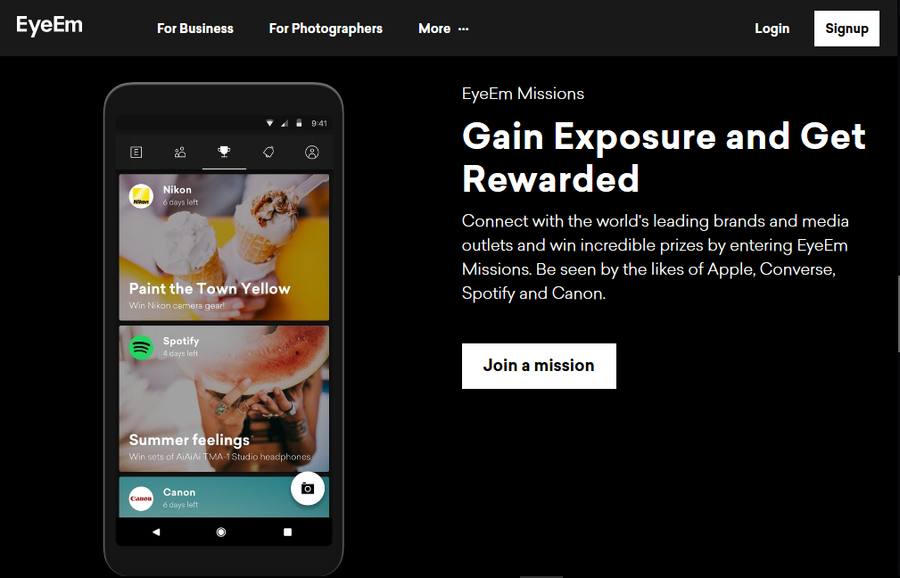900x578 pixels.
Task: Open the For Business menu item
Action: point(195,29)
